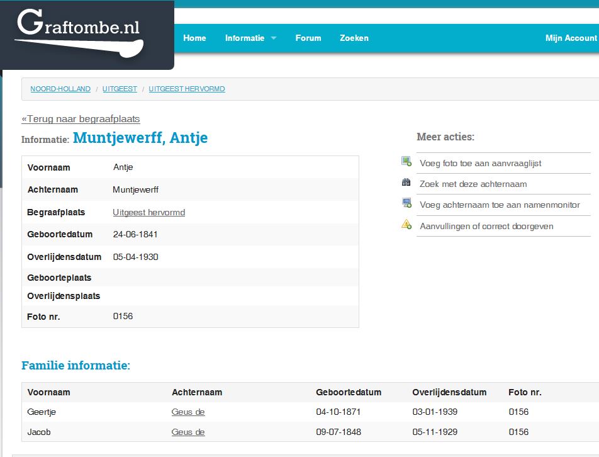Select the name heading Muntjewerff, Antje
The height and width of the screenshot is (457, 599).
(x=140, y=138)
